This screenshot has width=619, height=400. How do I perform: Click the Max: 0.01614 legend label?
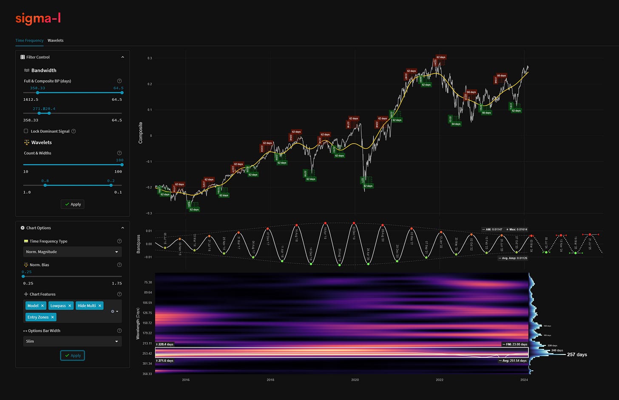point(517,230)
